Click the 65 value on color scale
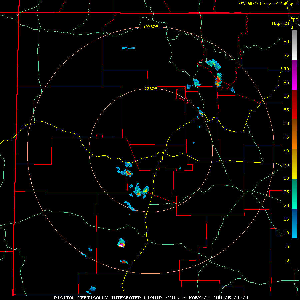Screen dimensions: 300x300 [286, 82]
